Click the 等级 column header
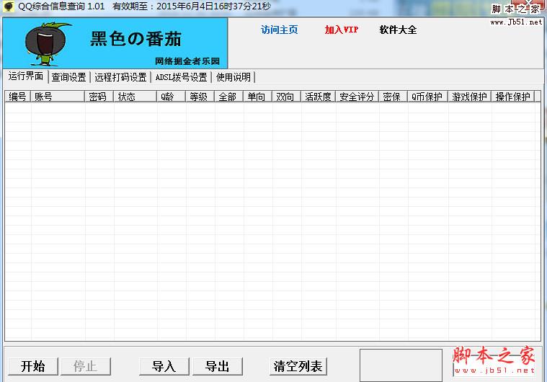Screen dimensions: 547x382 click(200, 97)
